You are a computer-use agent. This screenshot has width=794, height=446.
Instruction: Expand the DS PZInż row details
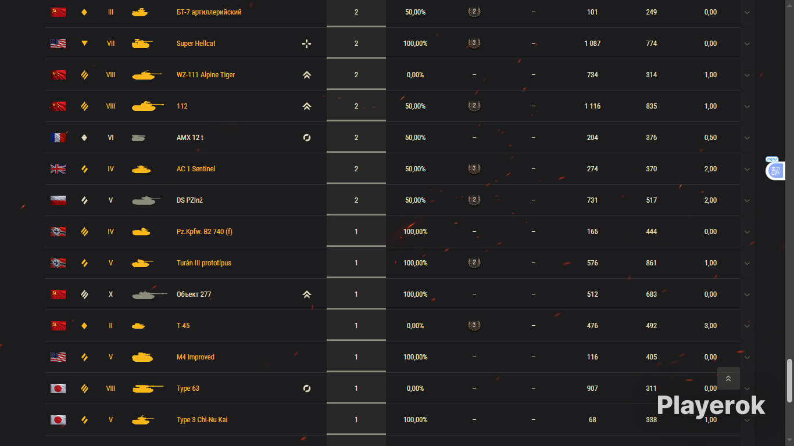click(x=747, y=200)
